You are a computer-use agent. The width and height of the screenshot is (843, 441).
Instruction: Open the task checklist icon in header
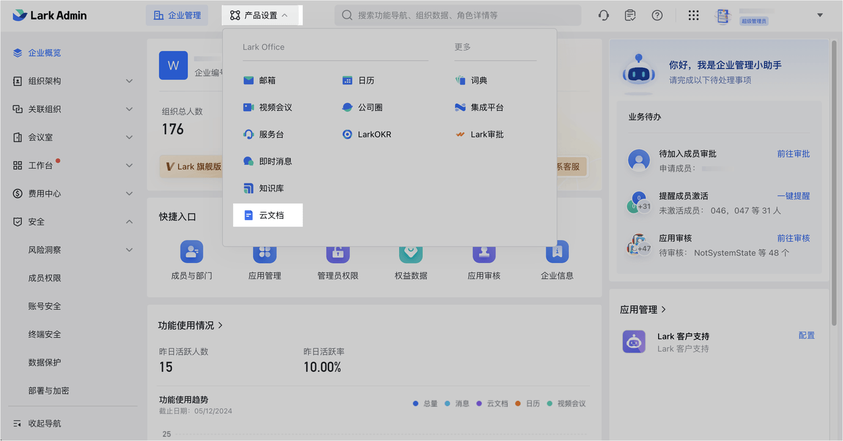[x=630, y=15]
